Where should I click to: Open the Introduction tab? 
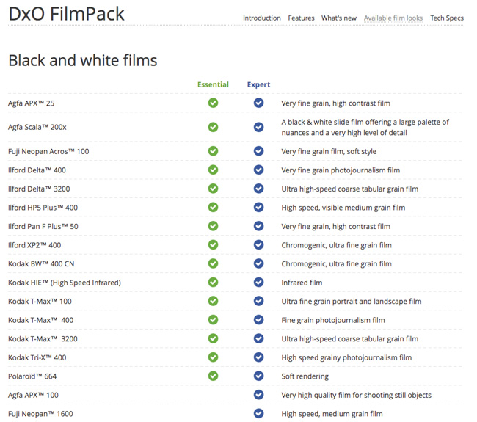(262, 18)
